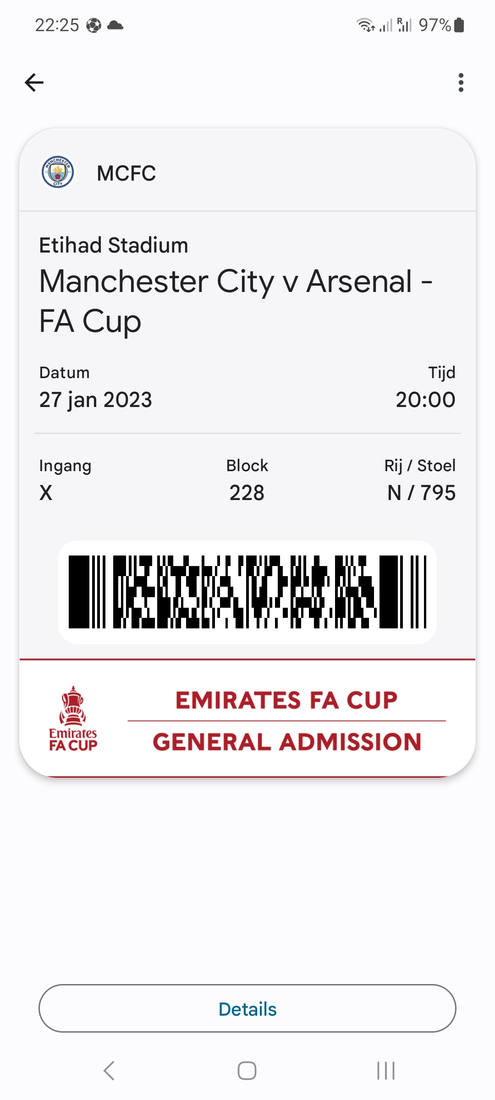This screenshot has height=1100, width=495.
Task: Open recent apps from navigation bar
Action: (386, 1071)
